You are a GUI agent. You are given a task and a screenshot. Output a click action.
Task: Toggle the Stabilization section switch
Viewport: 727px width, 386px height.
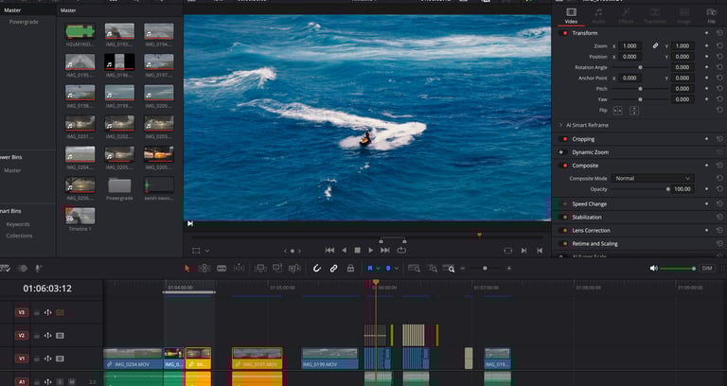(564, 217)
